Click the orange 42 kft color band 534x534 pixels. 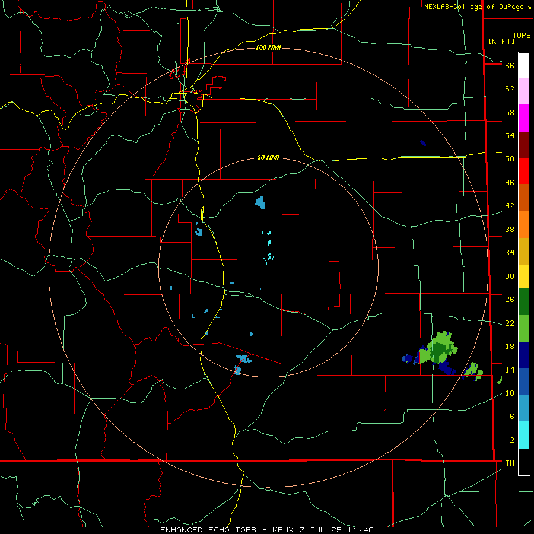pyautogui.click(x=524, y=224)
